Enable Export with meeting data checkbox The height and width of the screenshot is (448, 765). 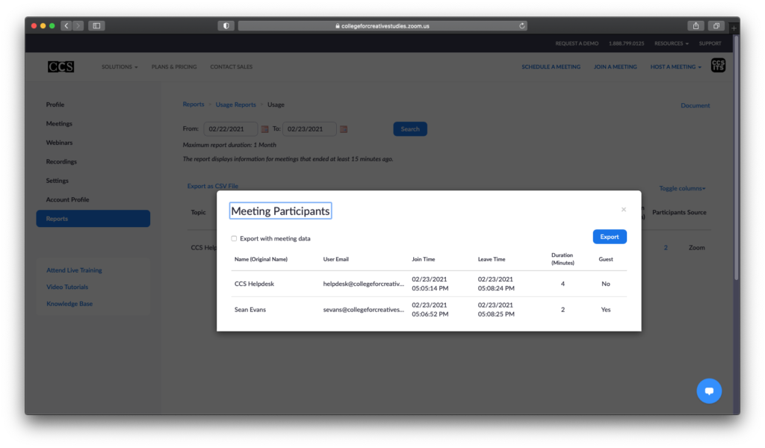(234, 239)
